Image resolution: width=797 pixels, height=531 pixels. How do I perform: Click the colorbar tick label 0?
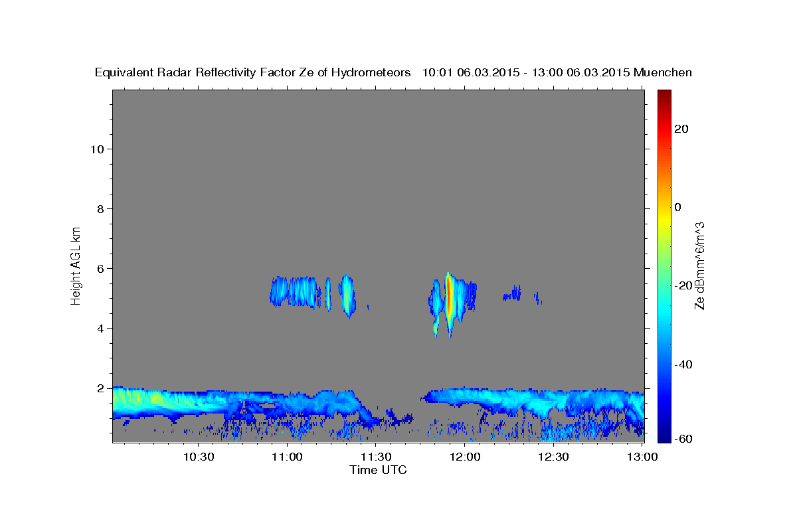(677, 207)
